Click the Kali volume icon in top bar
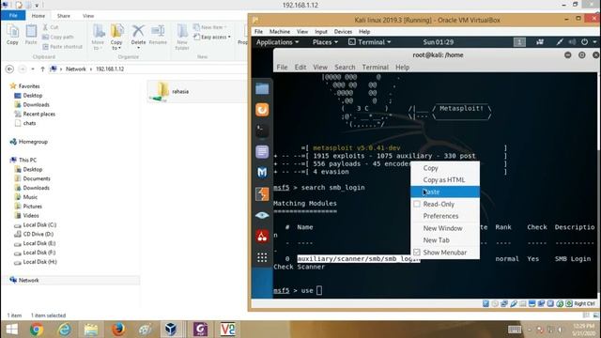The image size is (601, 338). 572,42
